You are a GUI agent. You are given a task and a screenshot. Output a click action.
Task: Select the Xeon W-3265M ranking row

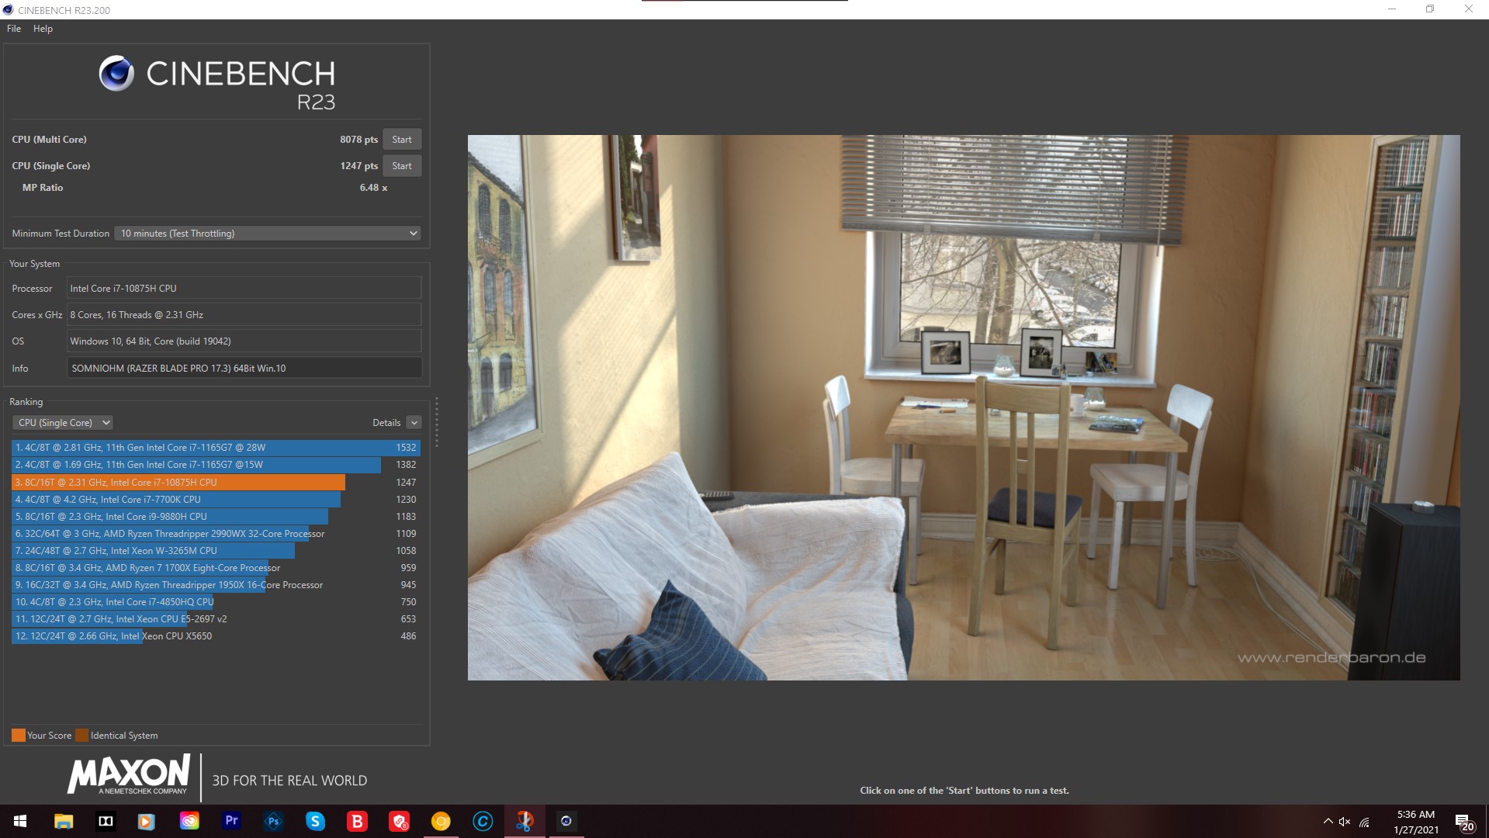point(216,551)
